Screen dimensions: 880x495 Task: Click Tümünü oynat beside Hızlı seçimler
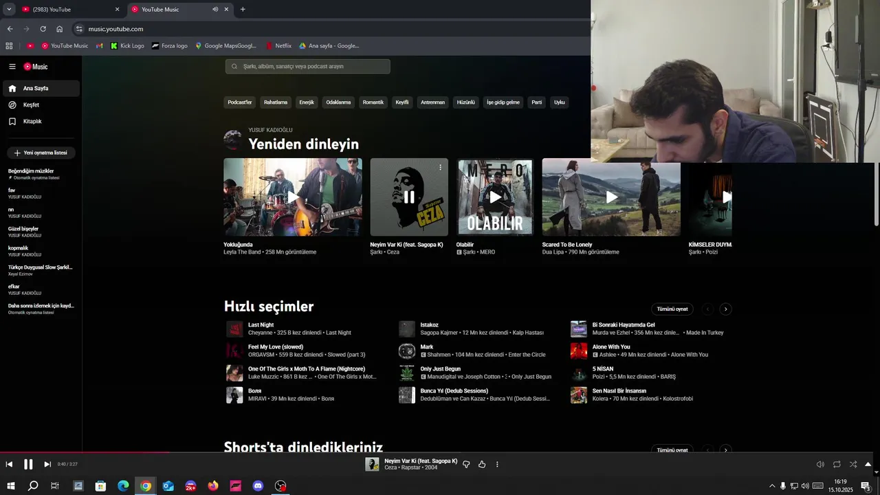[672, 309]
